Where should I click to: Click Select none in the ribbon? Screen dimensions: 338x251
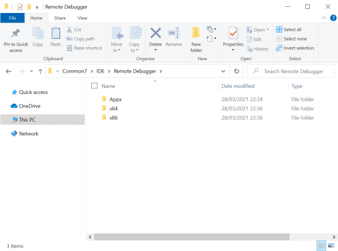(291, 39)
